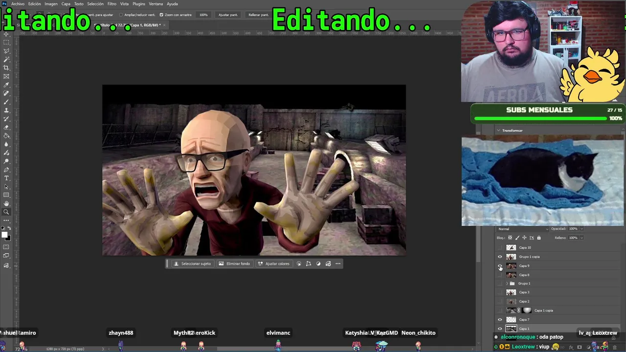This screenshot has height=352, width=626.
Task: Open the Plugins menu
Action: click(x=139, y=4)
